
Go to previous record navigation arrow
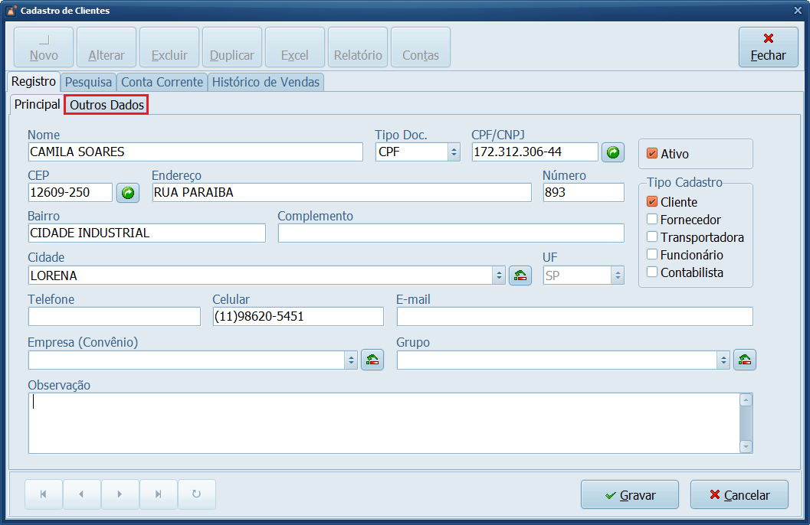(x=82, y=494)
